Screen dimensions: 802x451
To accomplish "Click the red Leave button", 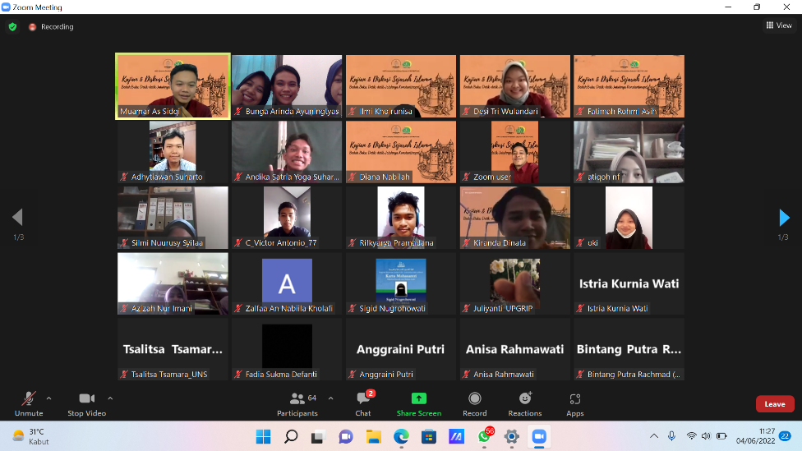I will [x=774, y=404].
